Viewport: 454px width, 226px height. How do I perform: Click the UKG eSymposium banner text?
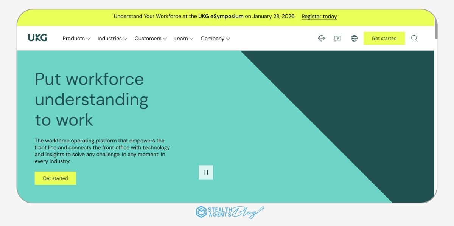click(204, 17)
